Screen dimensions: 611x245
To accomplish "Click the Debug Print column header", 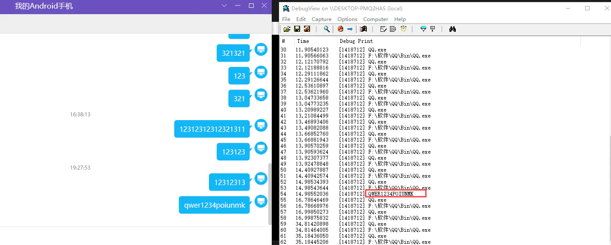I will [x=459, y=41].
